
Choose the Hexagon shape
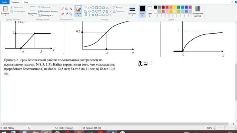96,11
